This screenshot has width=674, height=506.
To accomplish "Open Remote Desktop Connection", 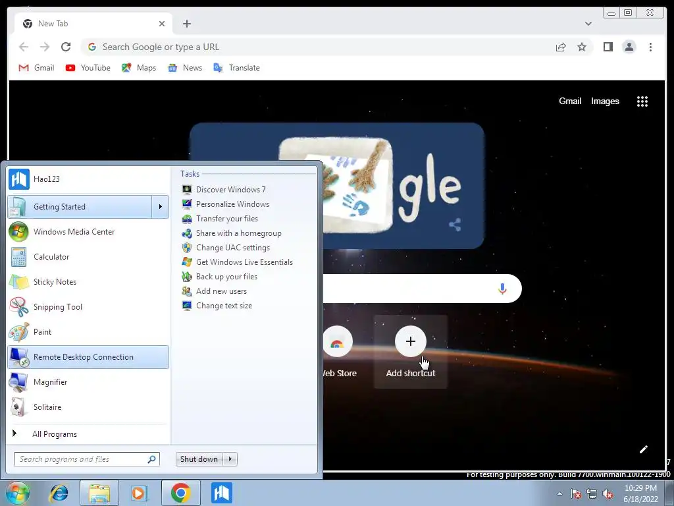I will tap(88, 357).
